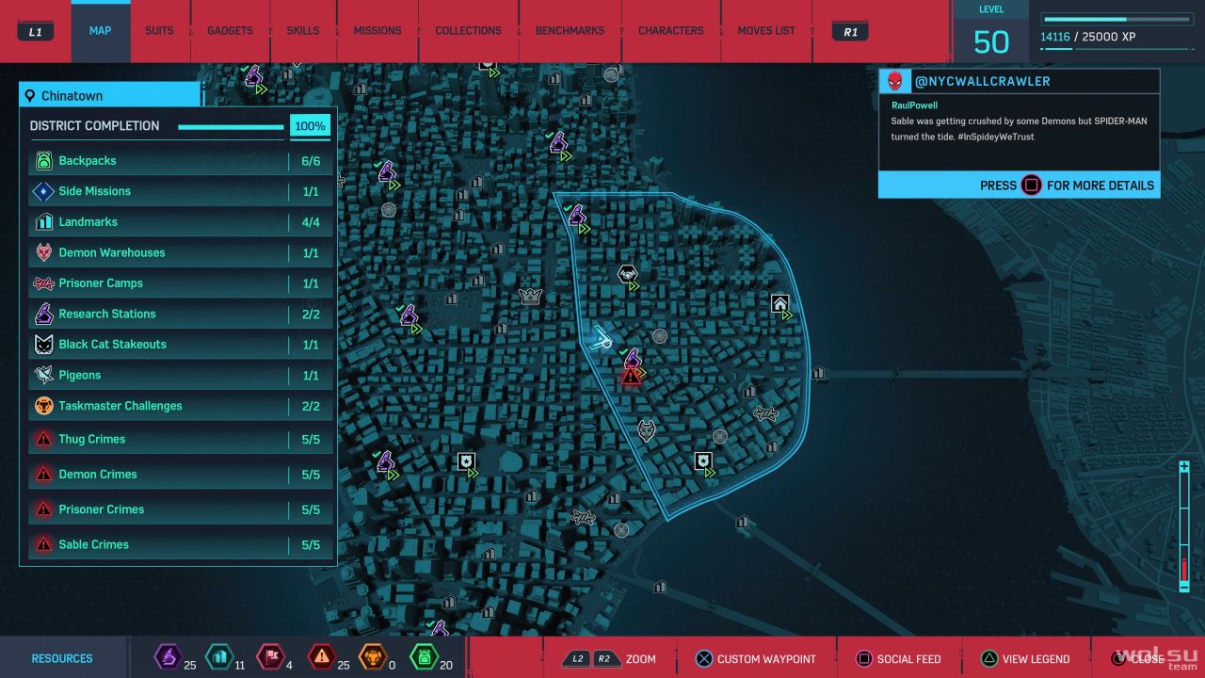Click the Pigeons icon in district list
Image resolution: width=1205 pixels, height=678 pixels.
pyautogui.click(x=43, y=376)
